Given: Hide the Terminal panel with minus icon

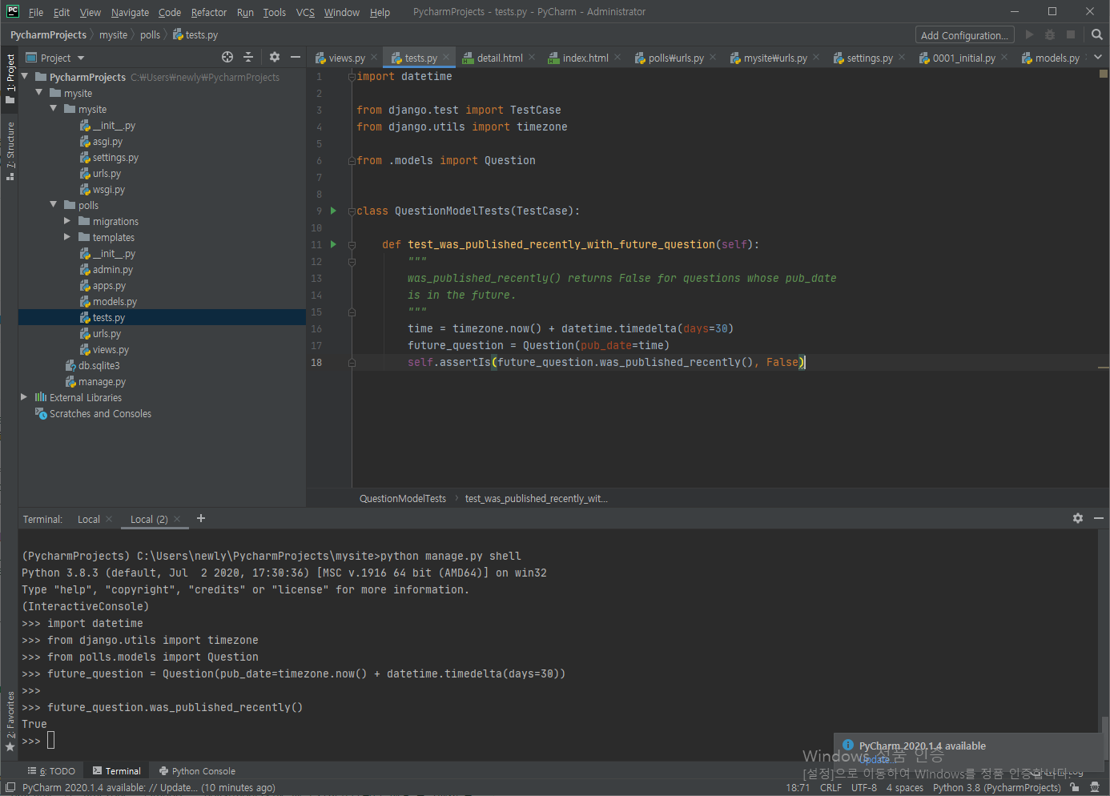Looking at the screenshot, I should point(1099,518).
